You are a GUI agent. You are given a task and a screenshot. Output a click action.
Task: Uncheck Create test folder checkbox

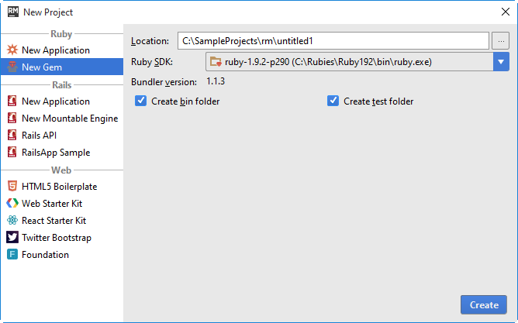pyautogui.click(x=333, y=101)
